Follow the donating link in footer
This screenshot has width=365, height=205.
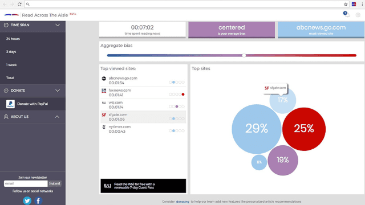pyautogui.click(x=182, y=202)
